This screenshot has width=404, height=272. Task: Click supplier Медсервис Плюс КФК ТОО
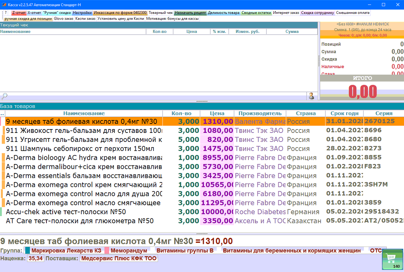point(119,259)
